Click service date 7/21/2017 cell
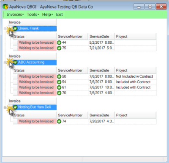Screen dimensions: 169x163 pyautogui.click(x=101, y=48)
